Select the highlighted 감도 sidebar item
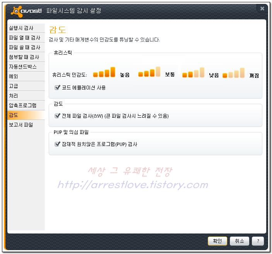Image resolution: width=272 pixels, height=254 pixels. pos(26,115)
